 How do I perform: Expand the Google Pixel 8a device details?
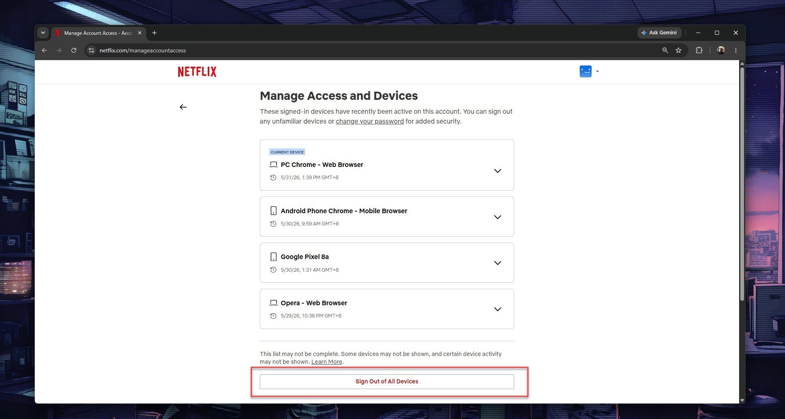(497, 263)
